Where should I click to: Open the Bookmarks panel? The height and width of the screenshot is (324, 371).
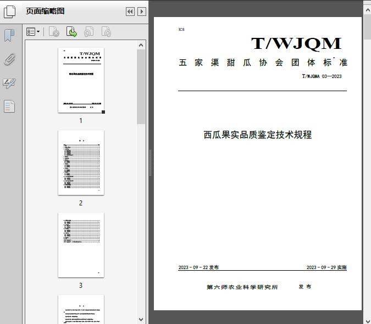click(x=9, y=36)
